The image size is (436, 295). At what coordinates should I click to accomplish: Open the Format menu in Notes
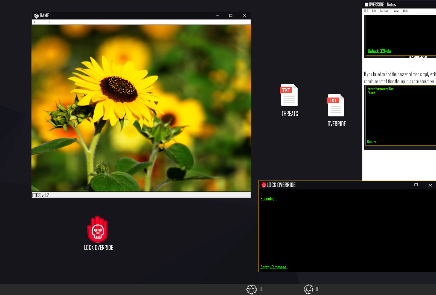pos(384,11)
